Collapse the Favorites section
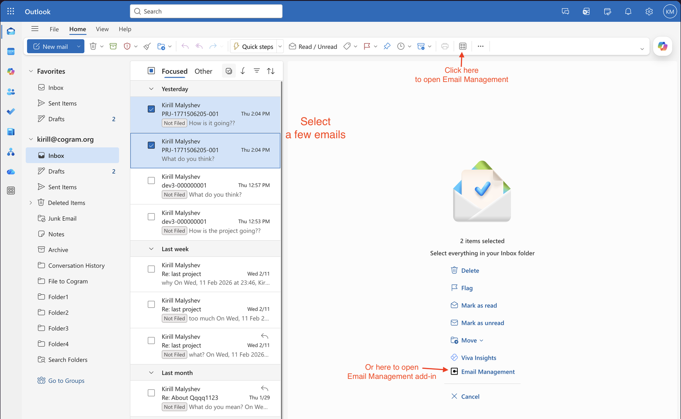681x419 pixels. click(31, 71)
